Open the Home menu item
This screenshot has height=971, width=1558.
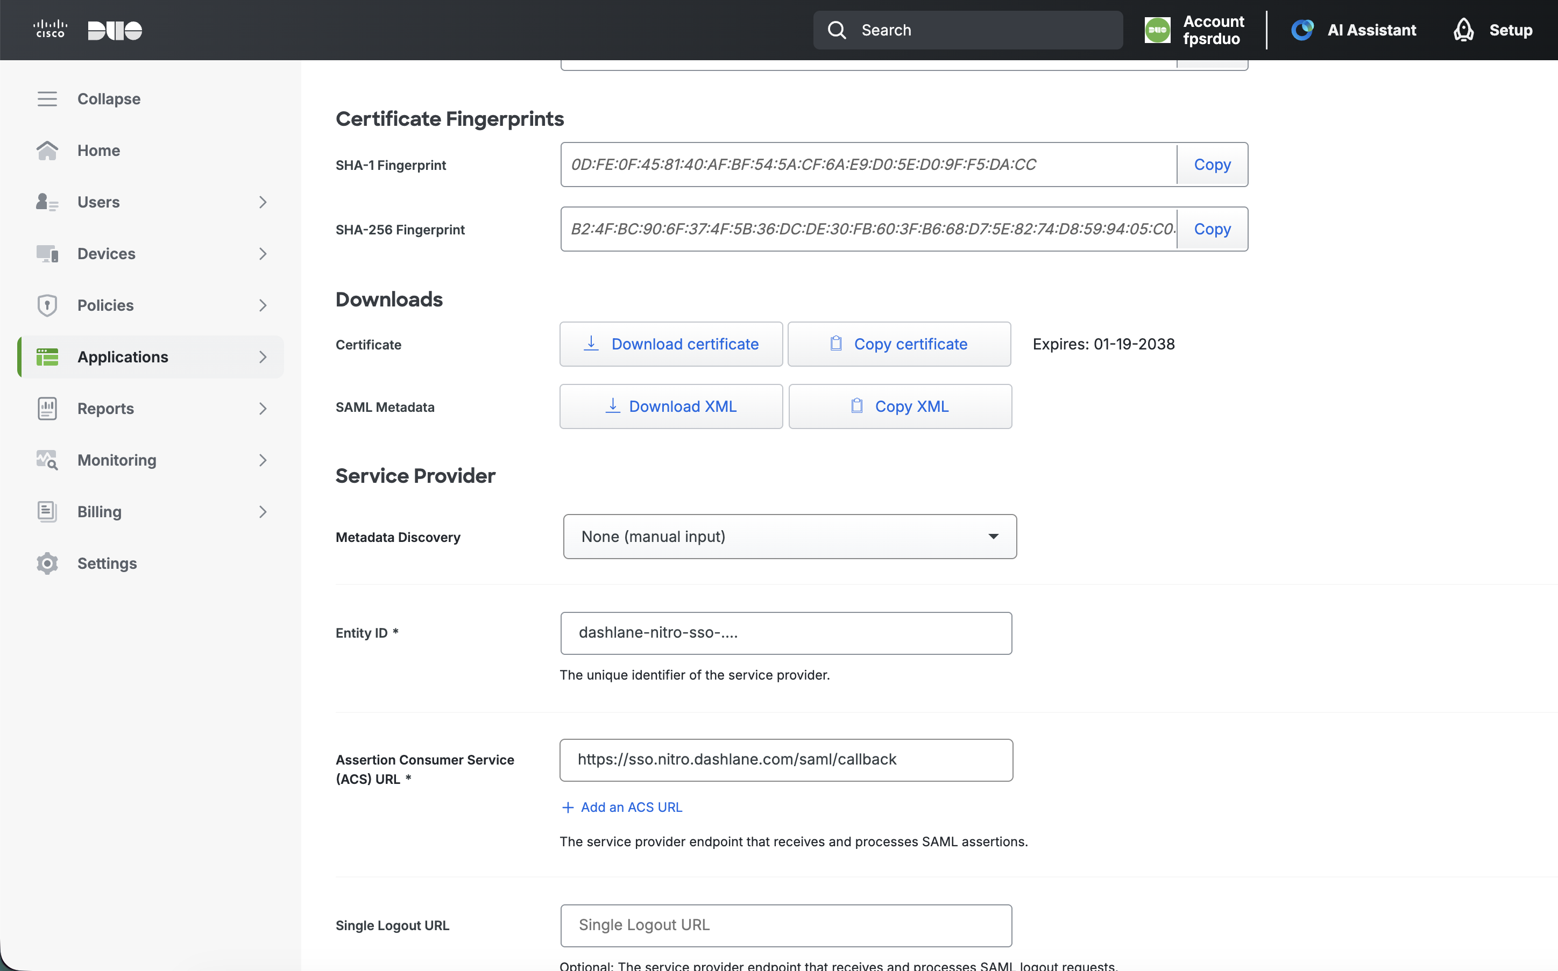pyautogui.click(x=150, y=151)
